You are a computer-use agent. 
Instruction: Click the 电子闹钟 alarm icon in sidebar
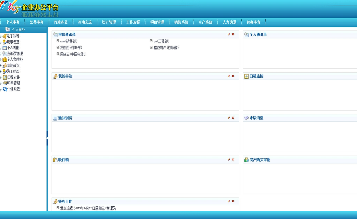[4, 36]
